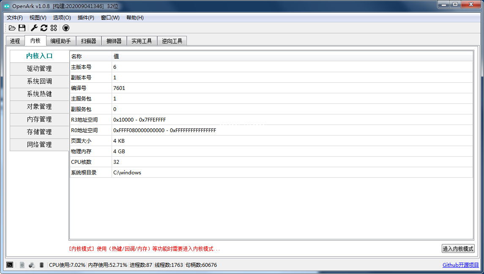Select 网络管理 in the side list
This screenshot has width=484, height=274.
[39, 145]
